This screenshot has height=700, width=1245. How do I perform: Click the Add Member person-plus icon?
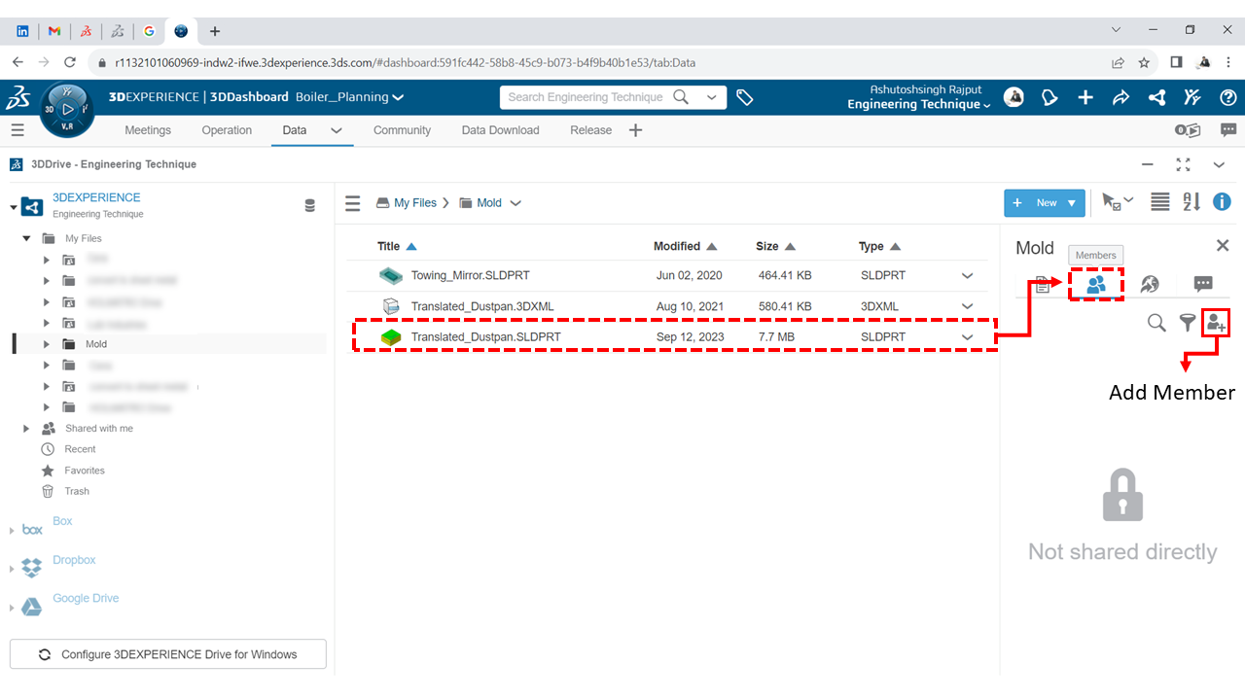click(1216, 323)
